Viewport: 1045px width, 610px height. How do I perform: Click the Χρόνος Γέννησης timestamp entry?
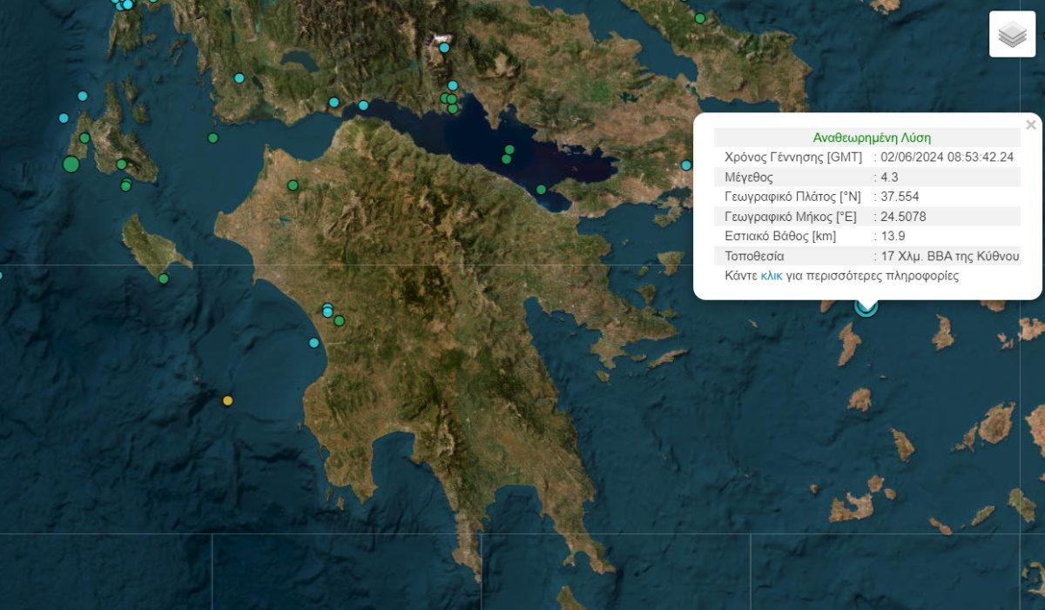871,157
